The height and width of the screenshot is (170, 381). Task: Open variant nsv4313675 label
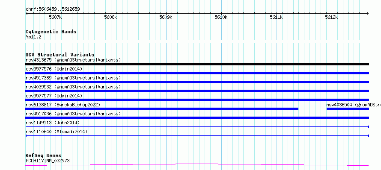(x=73, y=60)
